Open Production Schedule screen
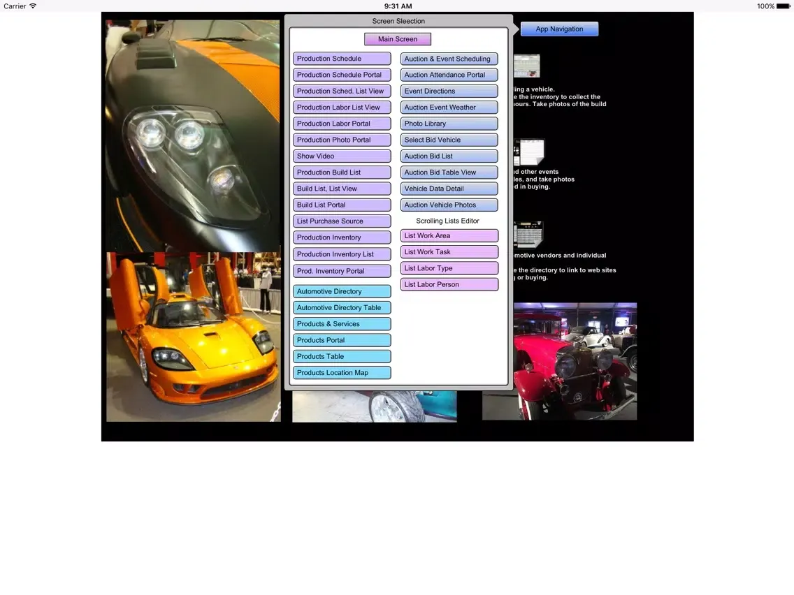This screenshot has height=595, width=794. pos(342,59)
